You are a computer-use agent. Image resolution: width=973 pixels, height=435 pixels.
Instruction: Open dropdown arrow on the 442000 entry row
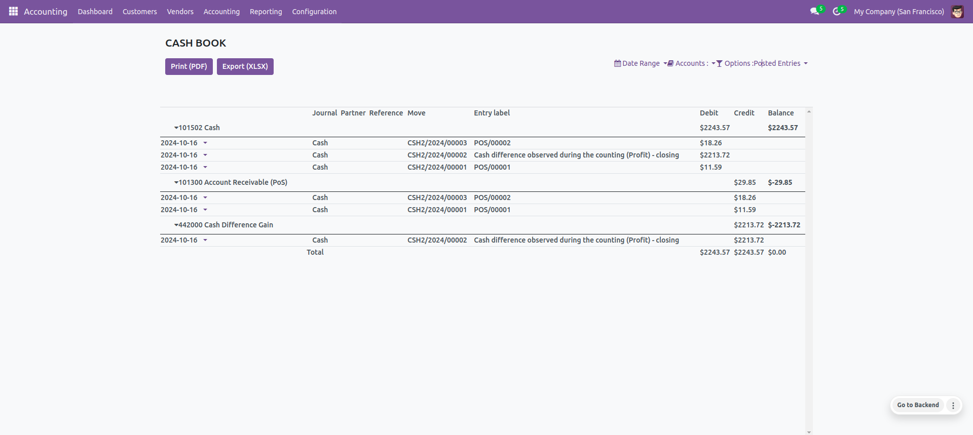pos(205,241)
